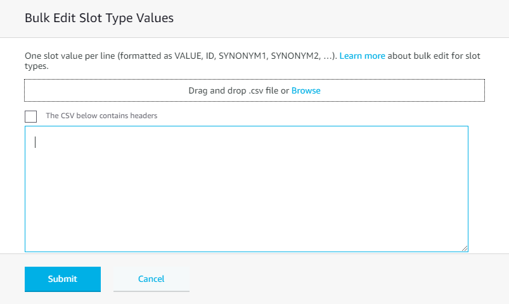
Task: Click the 'CSV below contains headers' label text
Action: (x=101, y=116)
